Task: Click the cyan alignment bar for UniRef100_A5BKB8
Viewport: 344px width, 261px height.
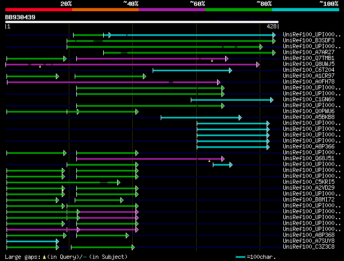Action: 201,118
